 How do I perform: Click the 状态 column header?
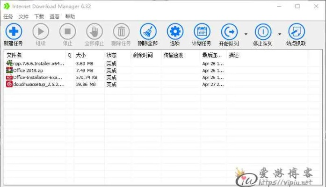pyautogui.click(x=111, y=55)
